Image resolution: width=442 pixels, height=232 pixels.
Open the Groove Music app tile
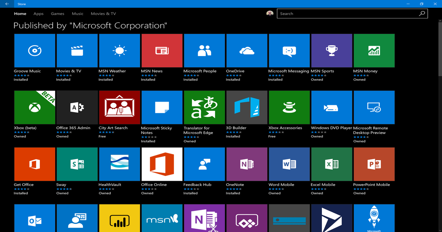tap(34, 50)
